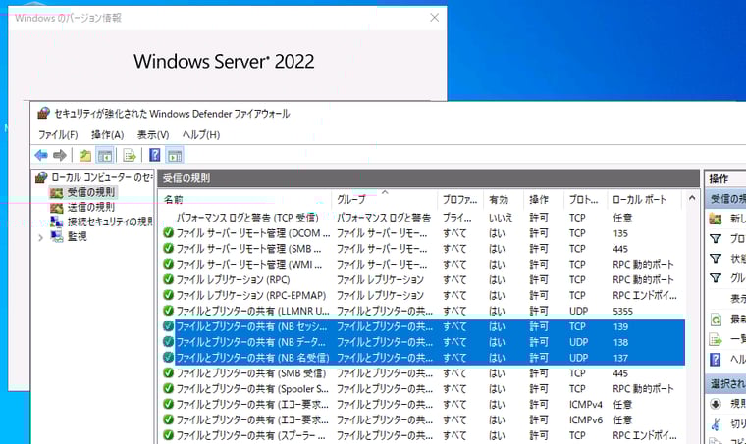Click the cut scissors icon in the action pane
The image size is (746, 444).
[x=716, y=423]
